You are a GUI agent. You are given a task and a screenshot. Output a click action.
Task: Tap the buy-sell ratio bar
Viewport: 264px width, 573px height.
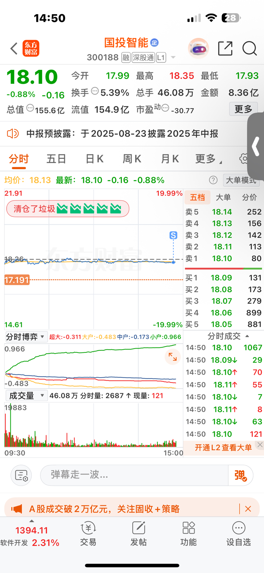223,268
